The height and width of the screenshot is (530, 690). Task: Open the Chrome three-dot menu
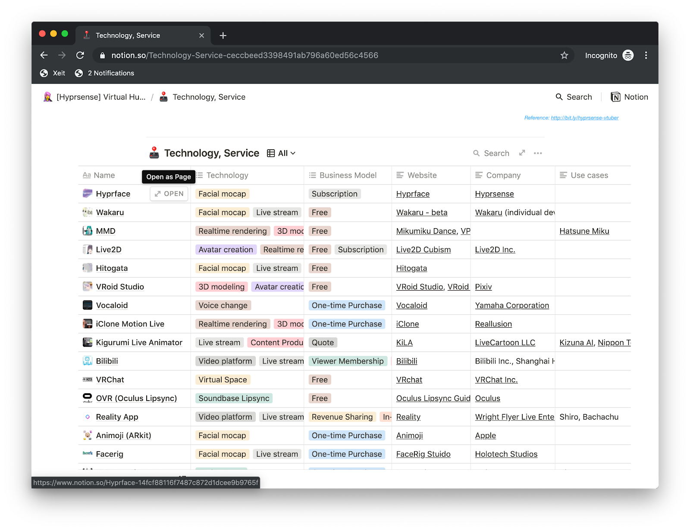[x=646, y=55]
